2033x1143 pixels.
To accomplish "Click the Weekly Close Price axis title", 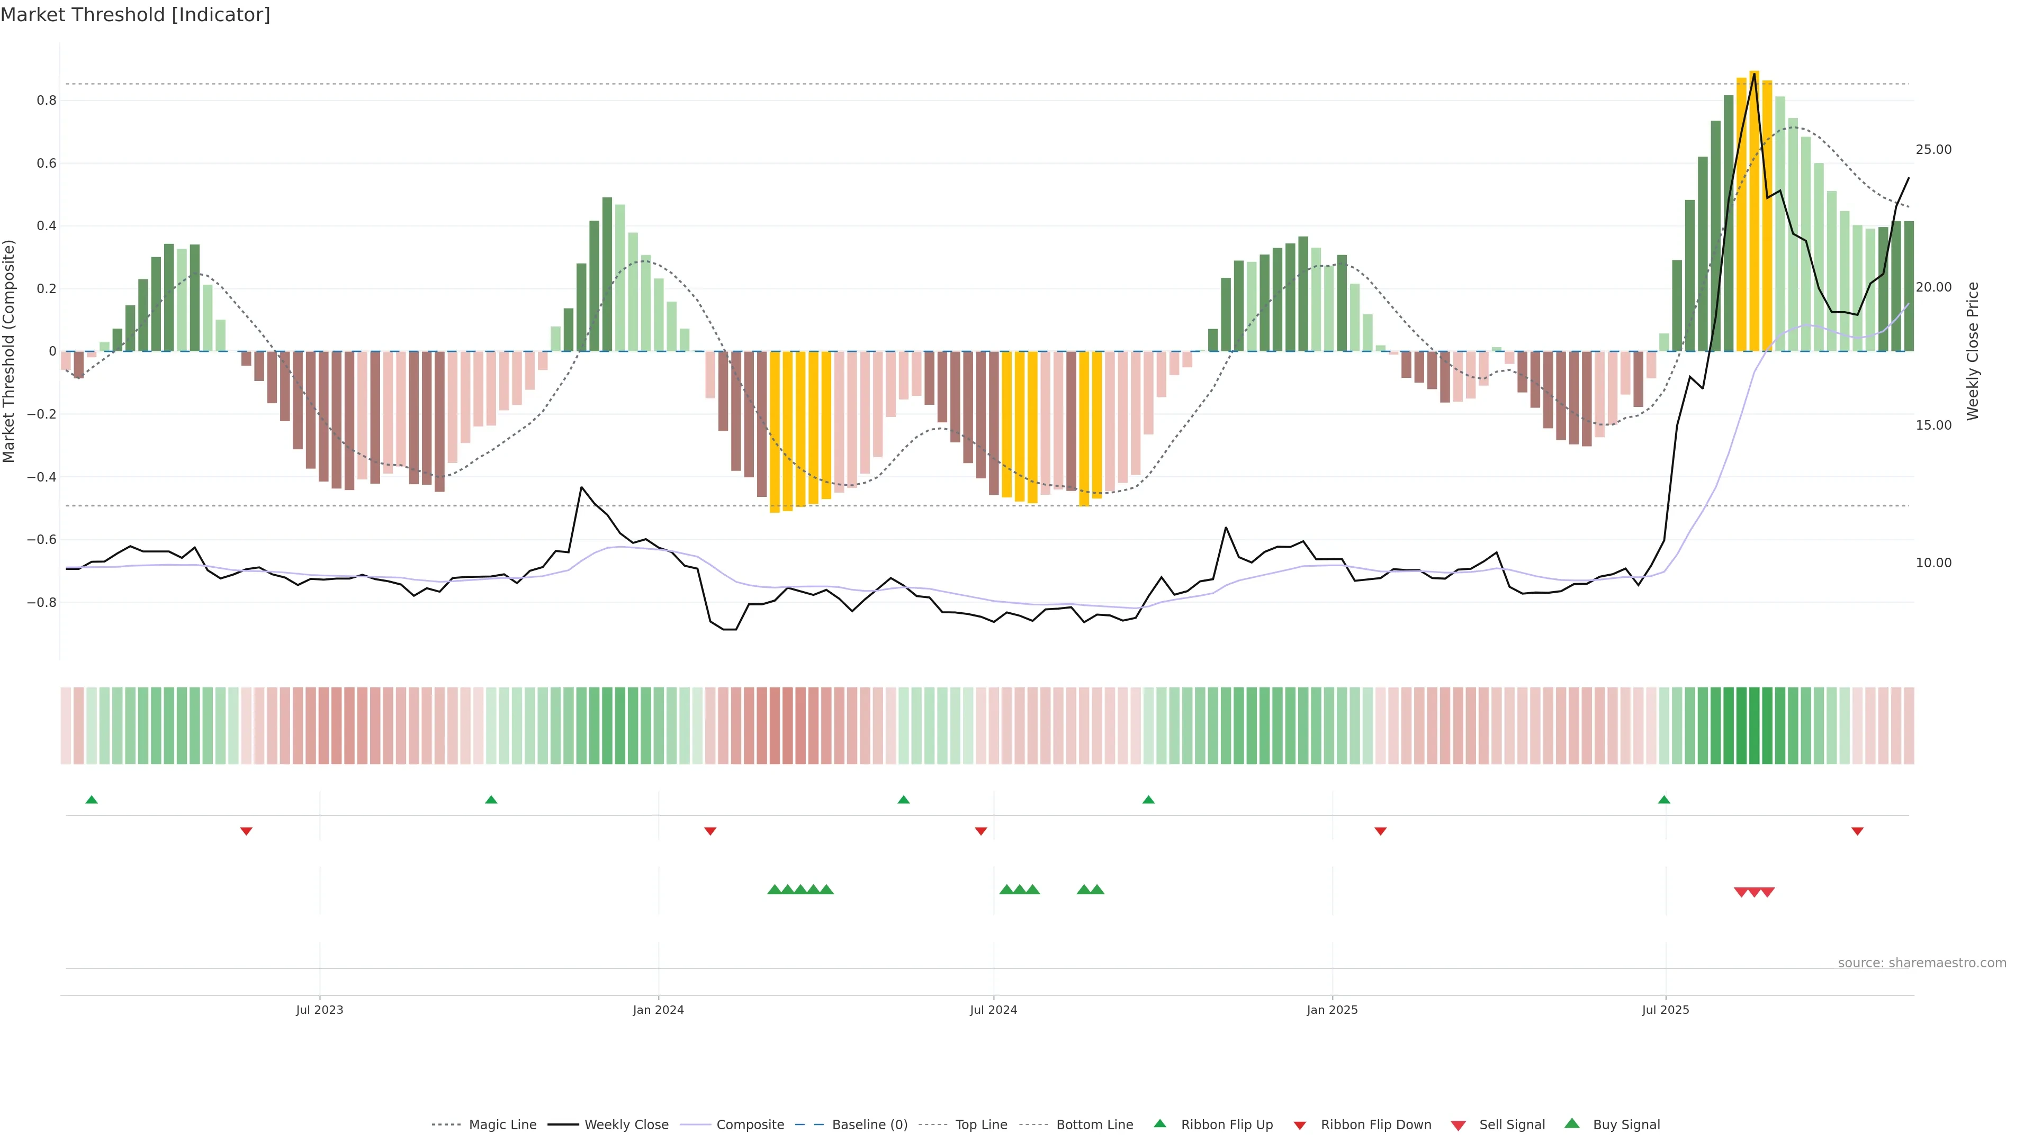I will coord(1973,351).
